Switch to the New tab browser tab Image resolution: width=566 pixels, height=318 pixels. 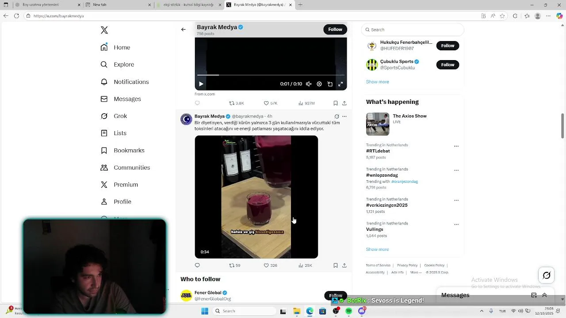119,5
